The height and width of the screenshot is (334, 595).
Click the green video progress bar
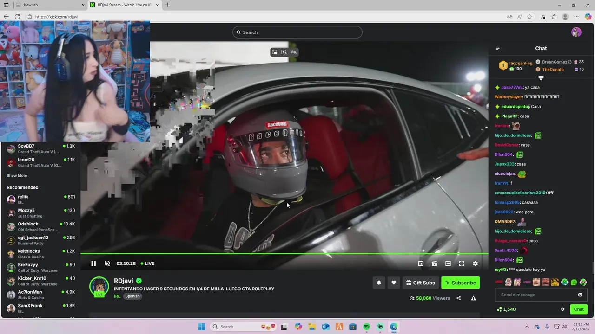pos(284,253)
